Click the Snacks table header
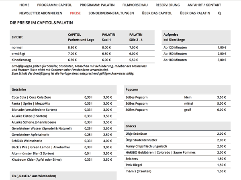The height and width of the screenshot is (180, 241). [x=131, y=126]
